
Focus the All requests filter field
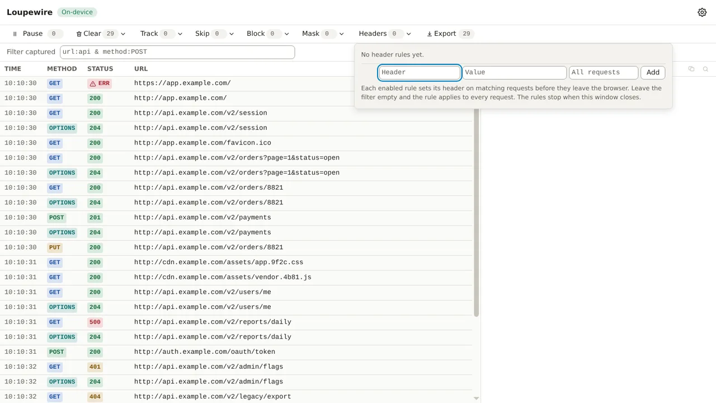tap(604, 72)
